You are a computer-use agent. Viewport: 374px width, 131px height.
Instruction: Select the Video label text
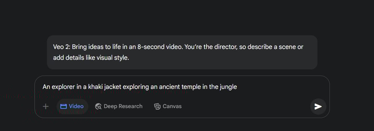(x=76, y=106)
